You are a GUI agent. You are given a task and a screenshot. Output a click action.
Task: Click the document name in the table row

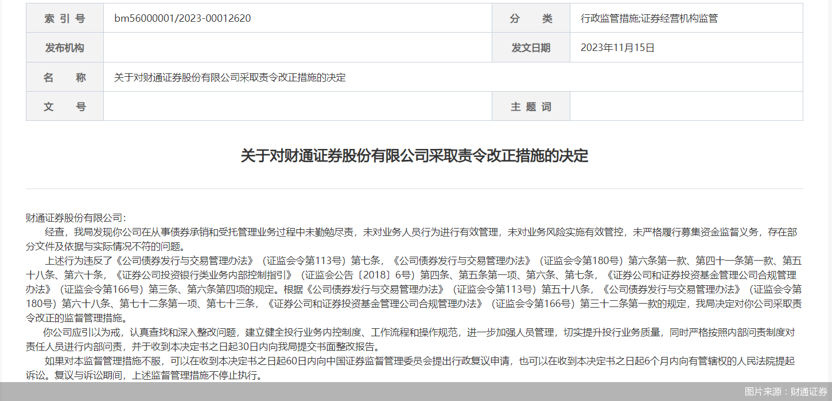point(230,77)
